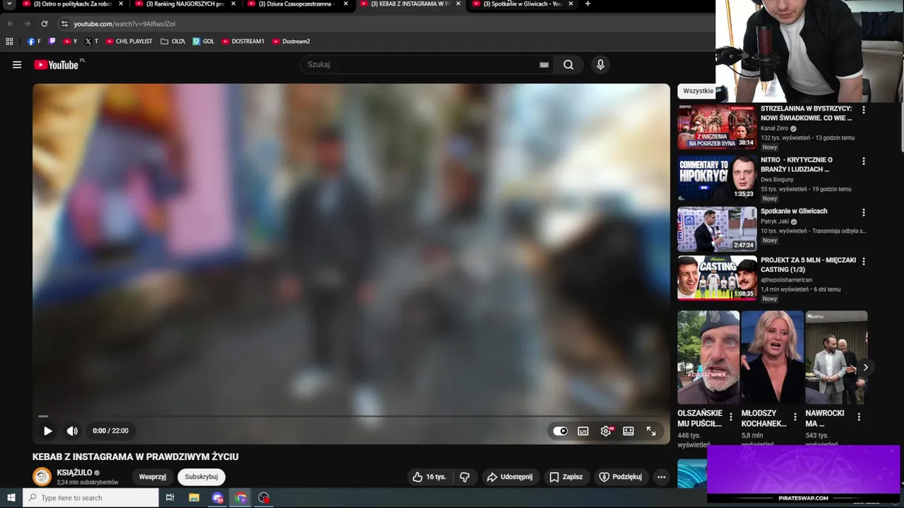Image resolution: width=904 pixels, height=508 pixels.
Task: Like the video (16 tys.)
Action: click(429, 477)
